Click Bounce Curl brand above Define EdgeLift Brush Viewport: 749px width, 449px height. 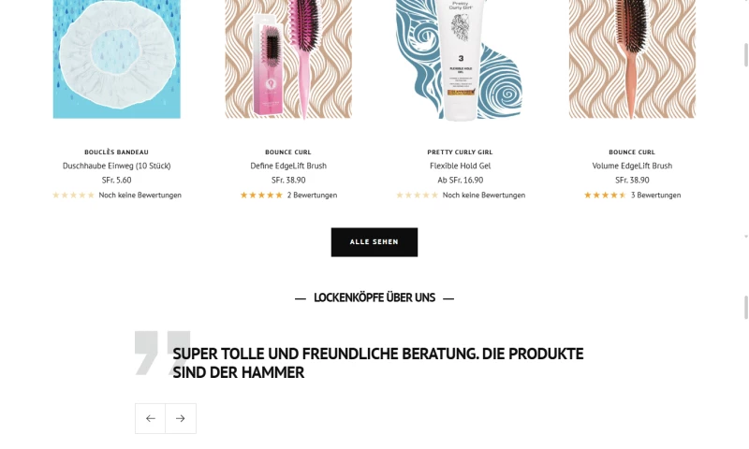pos(288,152)
